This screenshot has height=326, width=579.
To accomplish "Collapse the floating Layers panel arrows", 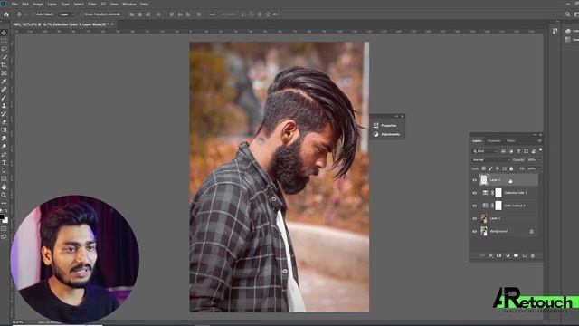I will point(535,135).
